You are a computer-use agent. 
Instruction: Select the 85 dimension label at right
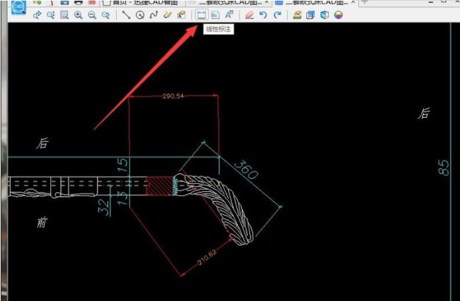[x=443, y=167]
